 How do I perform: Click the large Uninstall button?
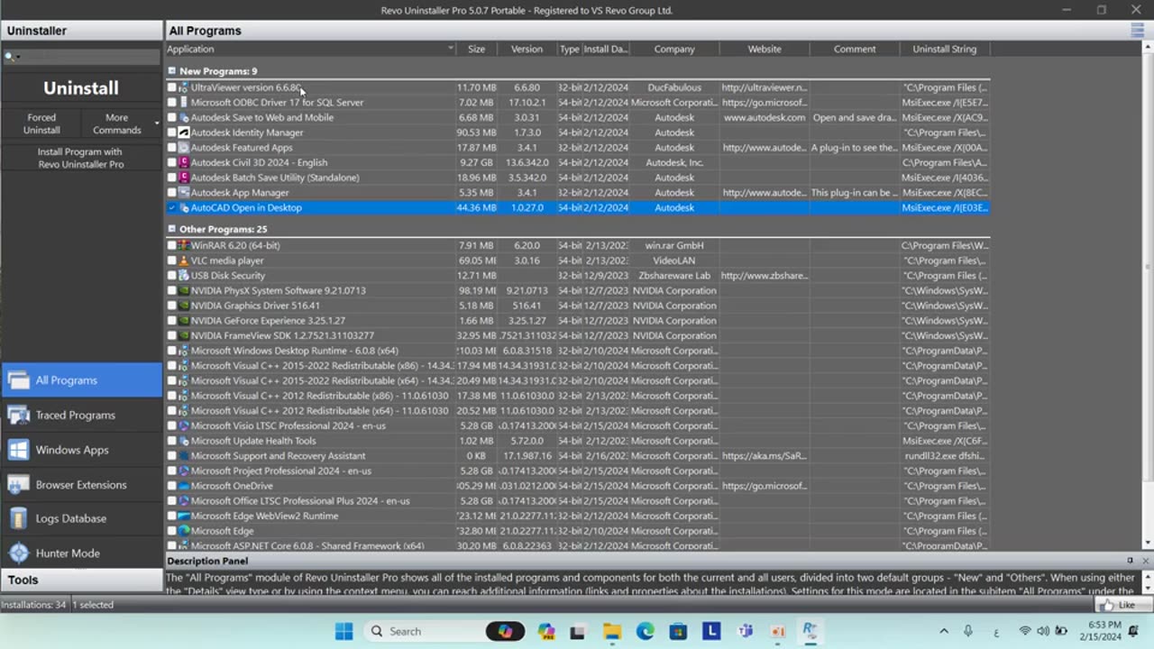[81, 88]
